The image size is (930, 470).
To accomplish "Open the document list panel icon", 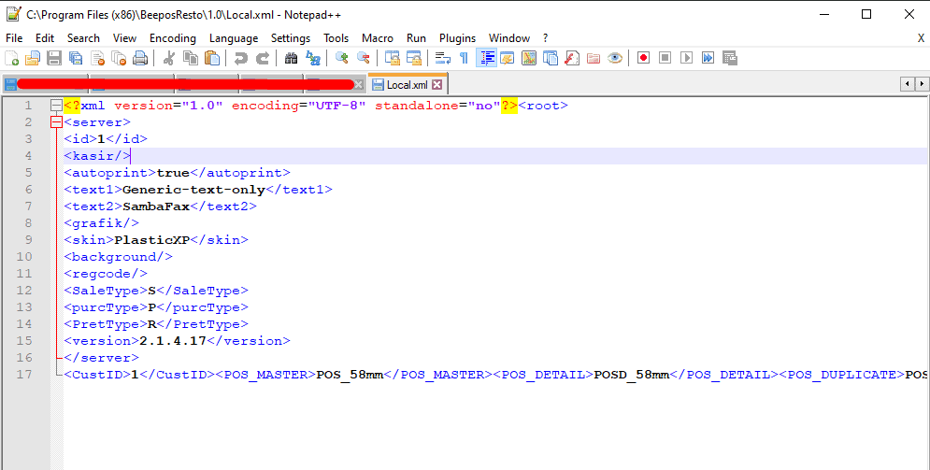I will [551, 58].
